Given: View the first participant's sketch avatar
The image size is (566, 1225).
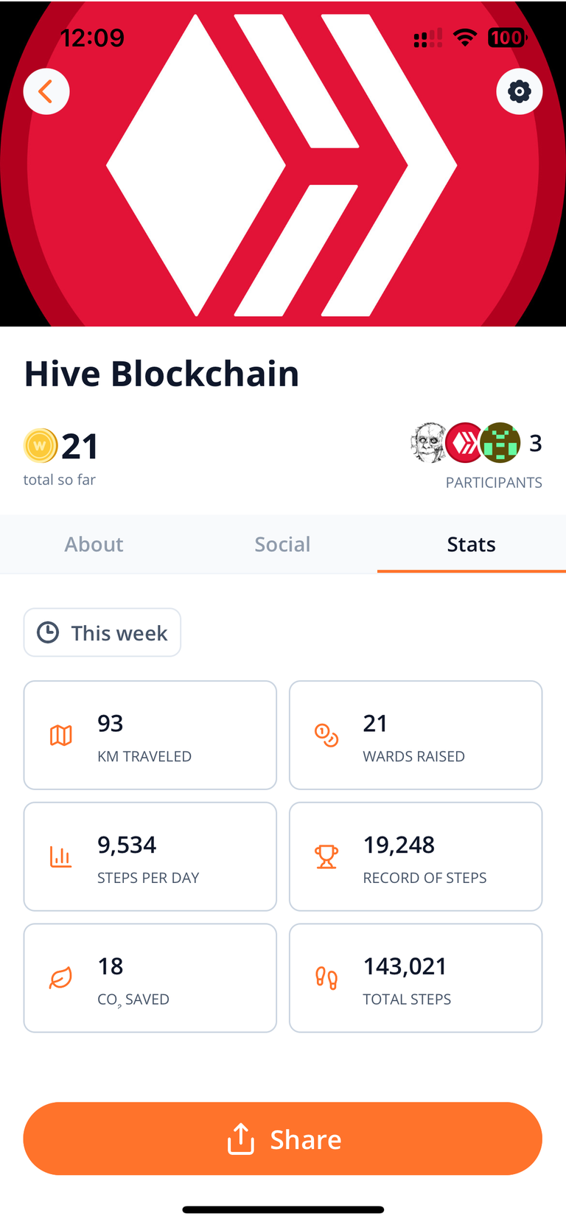Looking at the screenshot, I should coord(428,443).
